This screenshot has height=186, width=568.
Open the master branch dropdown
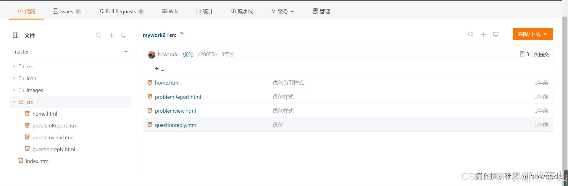[70, 52]
